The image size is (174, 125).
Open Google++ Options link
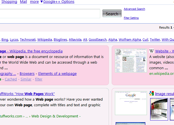click(59, 2)
